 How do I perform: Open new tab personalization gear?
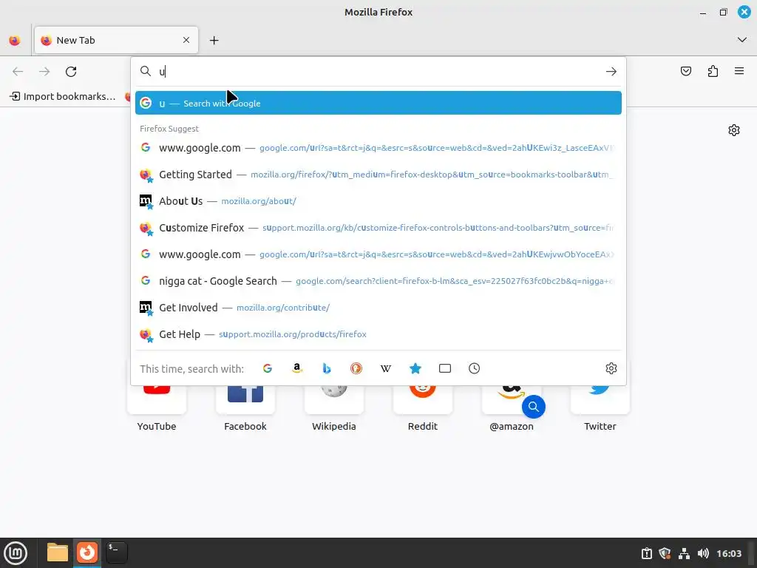(x=734, y=130)
